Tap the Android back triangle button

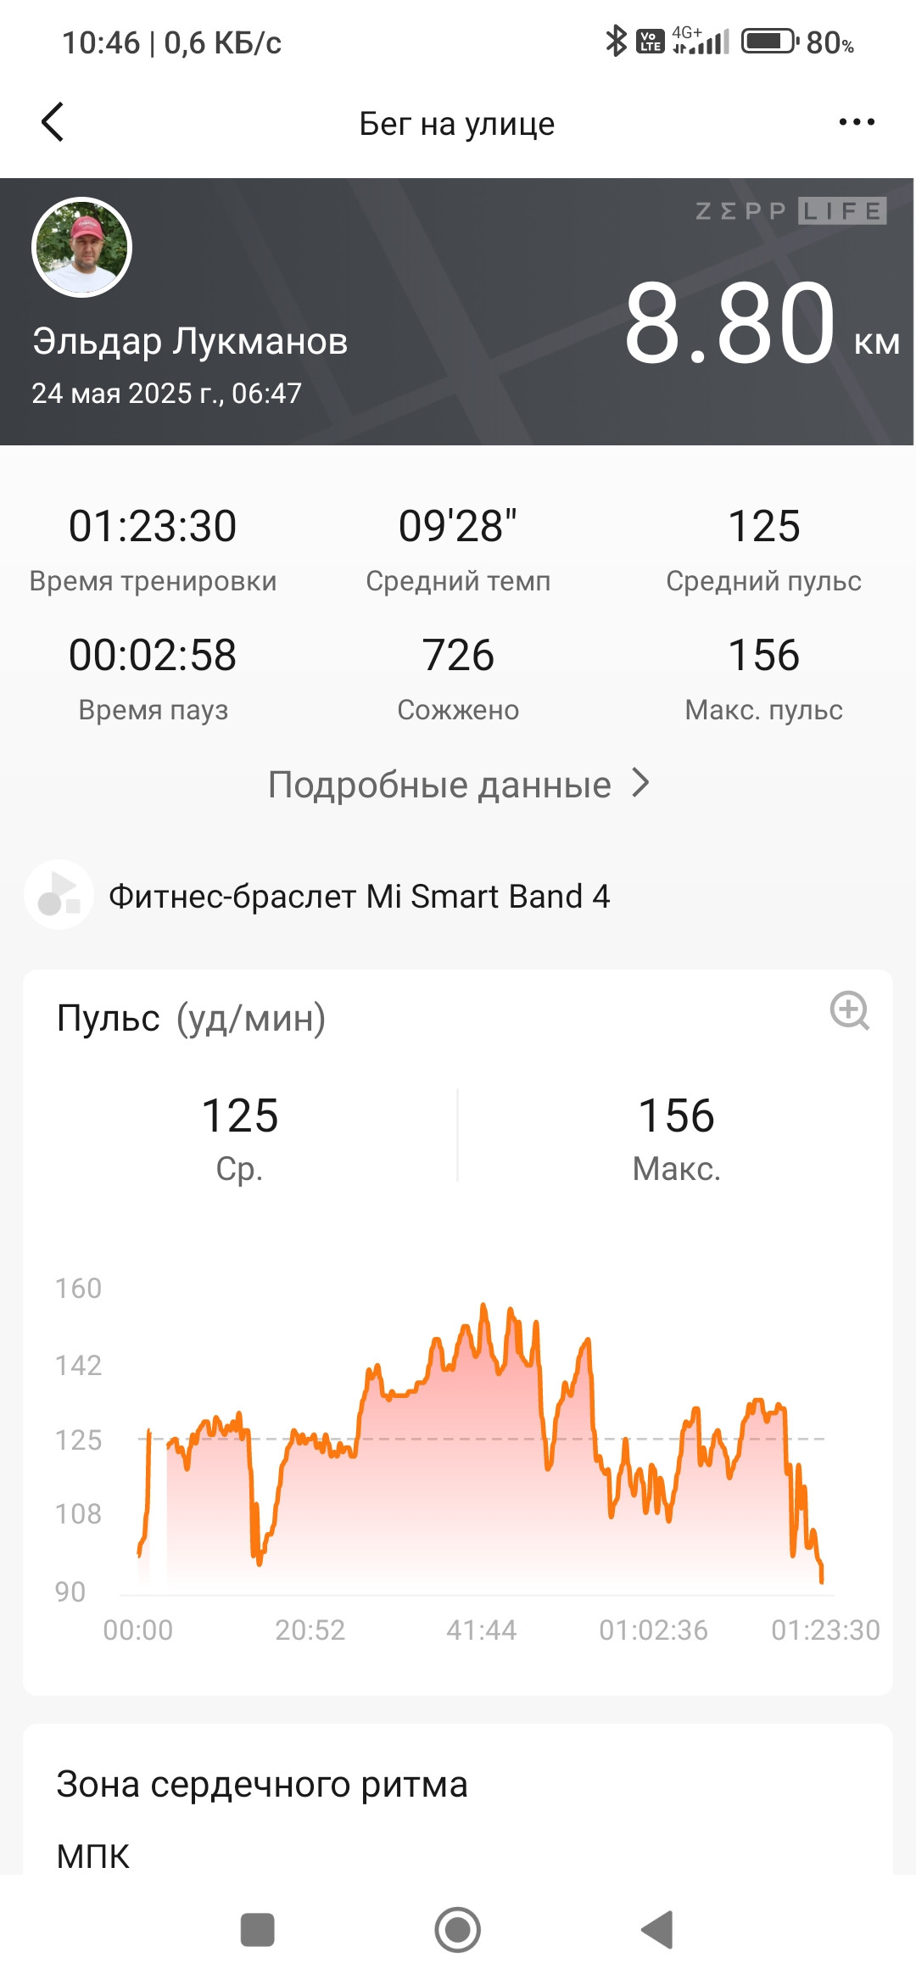[x=657, y=1930]
